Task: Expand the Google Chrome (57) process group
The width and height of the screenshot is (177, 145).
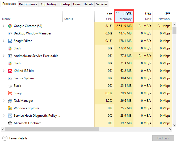Action: 4,26
